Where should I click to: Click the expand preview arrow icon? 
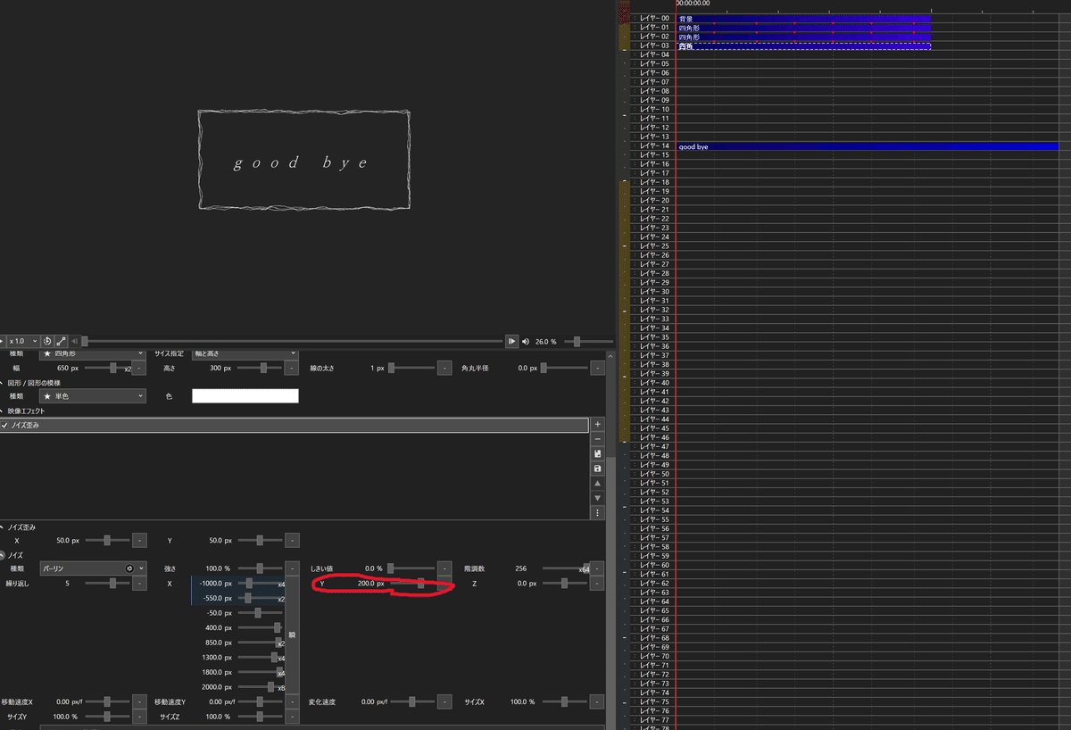pos(61,341)
